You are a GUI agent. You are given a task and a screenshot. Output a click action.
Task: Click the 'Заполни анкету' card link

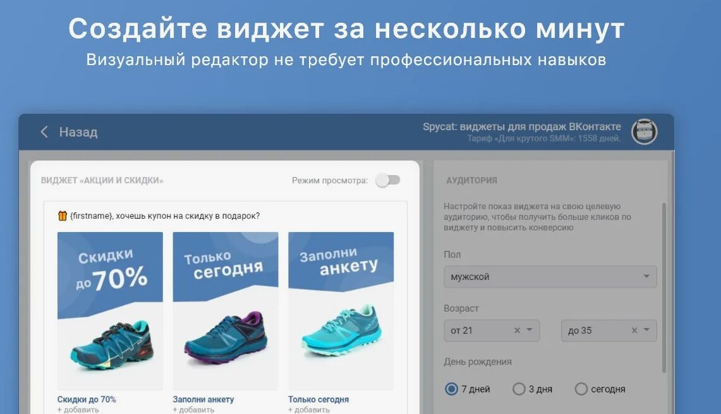pyautogui.click(x=203, y=399)
